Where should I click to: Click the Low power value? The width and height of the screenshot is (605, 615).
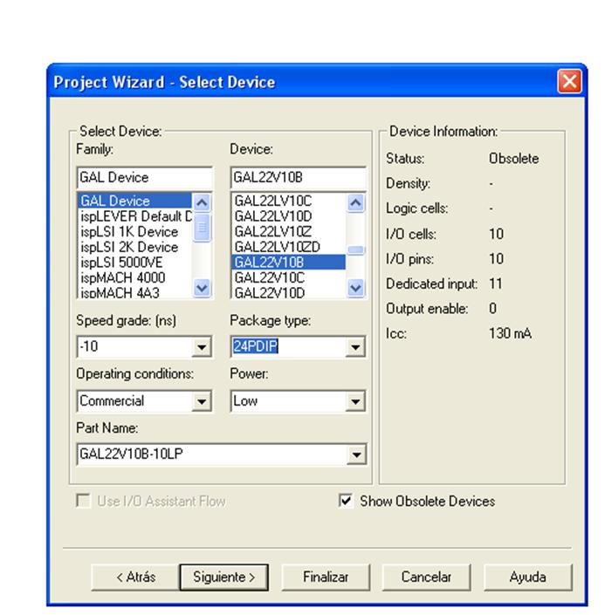pos(245,401)
